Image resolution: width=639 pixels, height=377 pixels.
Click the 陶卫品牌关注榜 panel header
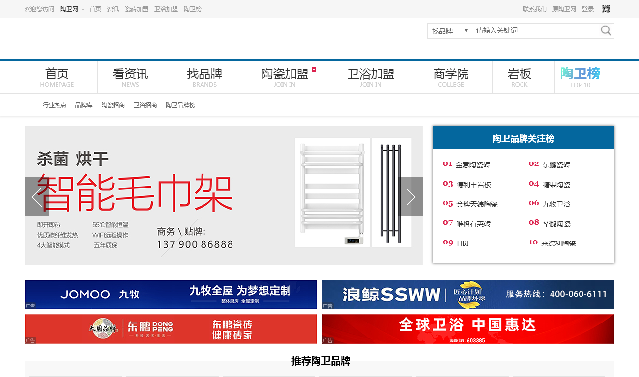click(523, 138)
